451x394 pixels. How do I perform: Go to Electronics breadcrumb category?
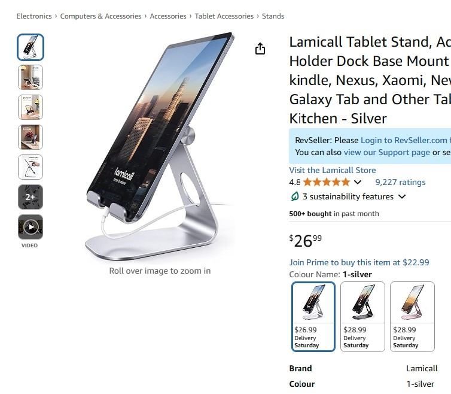[34, 16]
